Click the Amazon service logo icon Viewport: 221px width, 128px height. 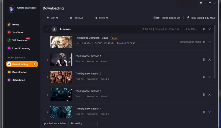click(x=54, y=29)
